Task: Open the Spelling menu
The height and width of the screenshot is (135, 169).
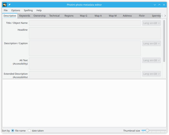Action: 28,10
